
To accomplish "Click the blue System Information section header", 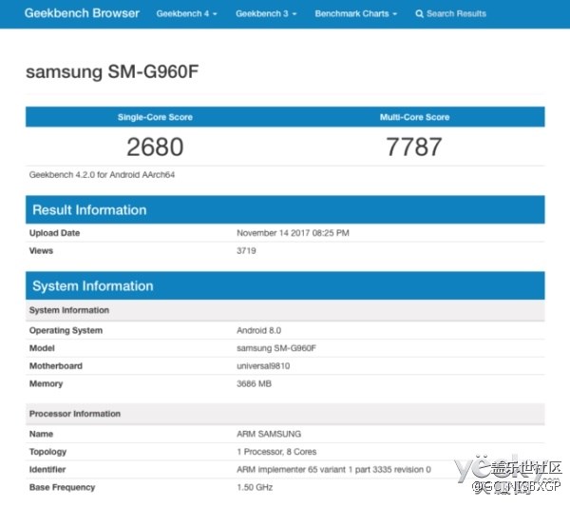I will [x=92, y=286].
